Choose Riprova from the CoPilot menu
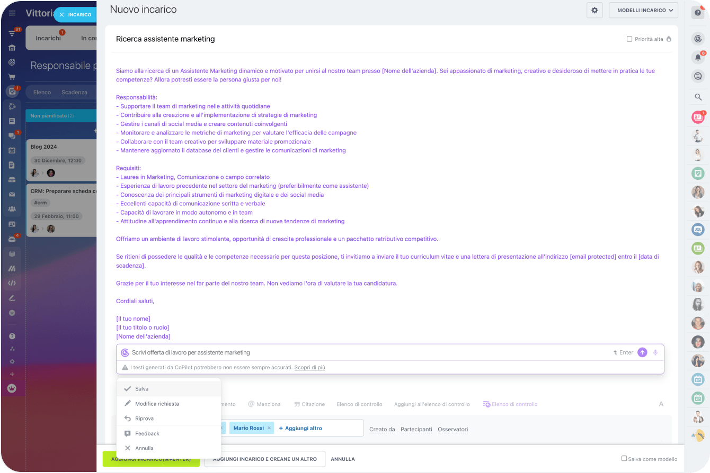Image resolution: width=710 pixels, height=473 pixels. [144, 419]
